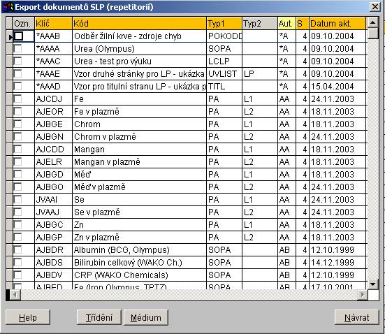Check the box for AJCDJ Fe row
This screenshot has height=334, width=385.
17,99
